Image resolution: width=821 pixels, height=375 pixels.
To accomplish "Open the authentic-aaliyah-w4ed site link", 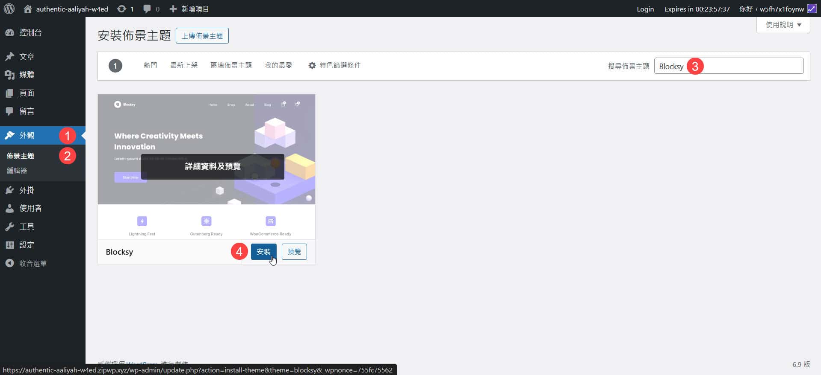I will point(72,9).
